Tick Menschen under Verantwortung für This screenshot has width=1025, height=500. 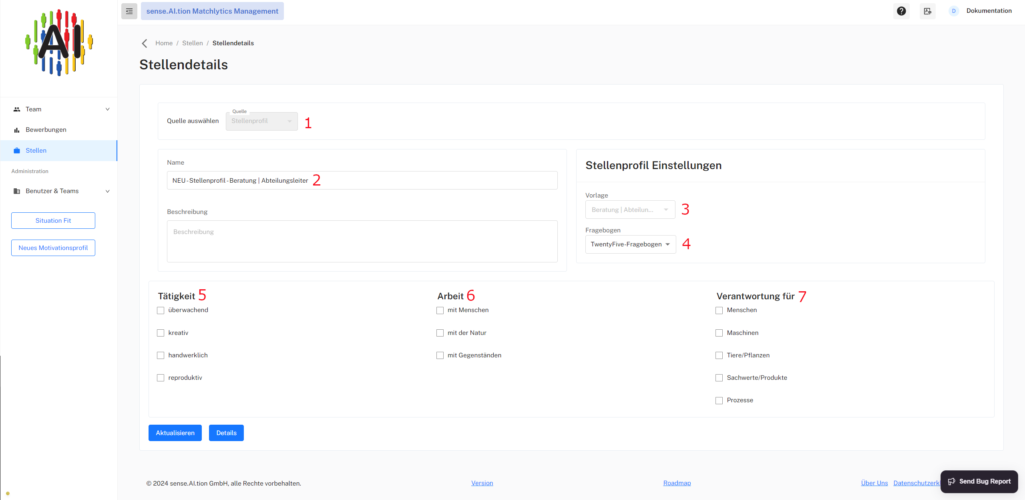tap(719, 310)
